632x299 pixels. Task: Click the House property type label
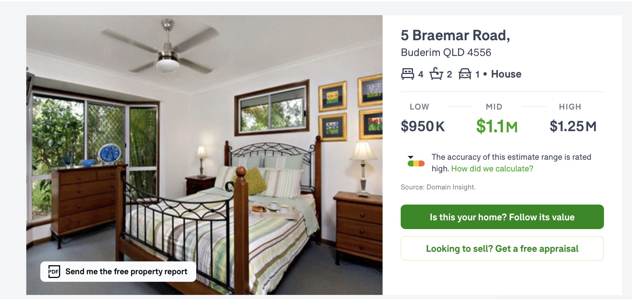pos(506,74)
